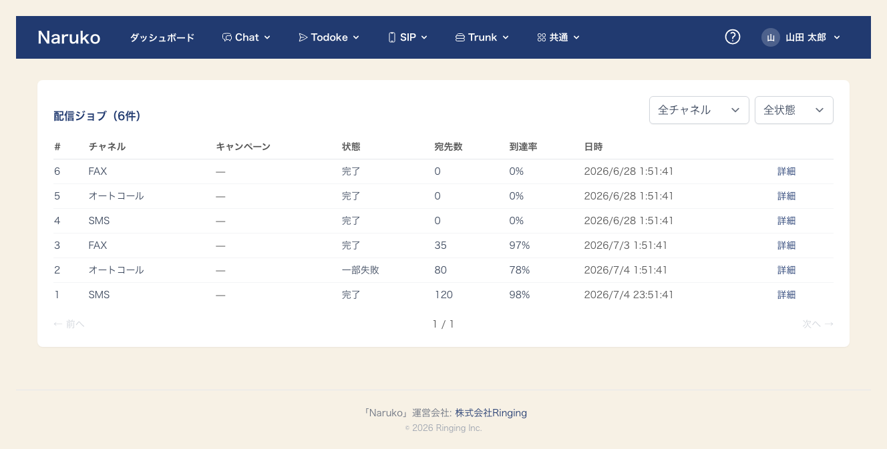Open the 全チャネル filter dropdown
Screen dimensions: 887x449
tap(699, 110)
